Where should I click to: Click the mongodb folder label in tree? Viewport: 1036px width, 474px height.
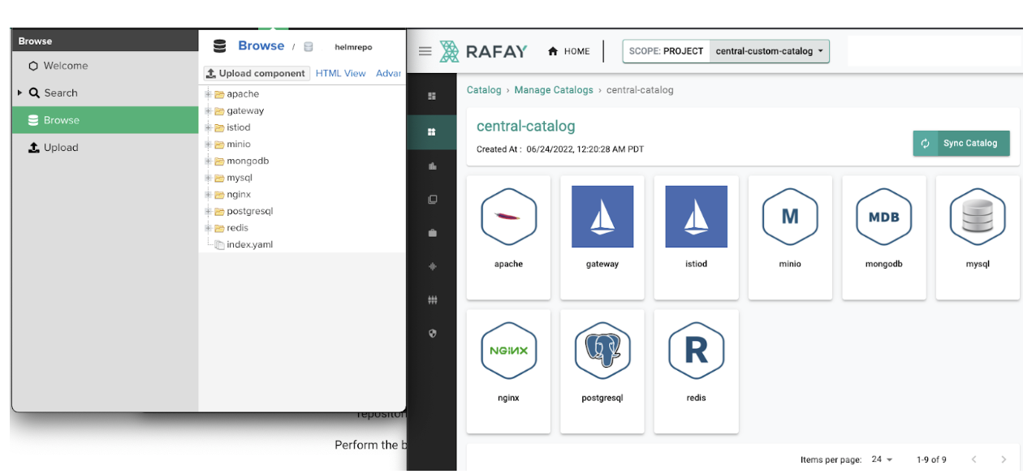point(248,161)
